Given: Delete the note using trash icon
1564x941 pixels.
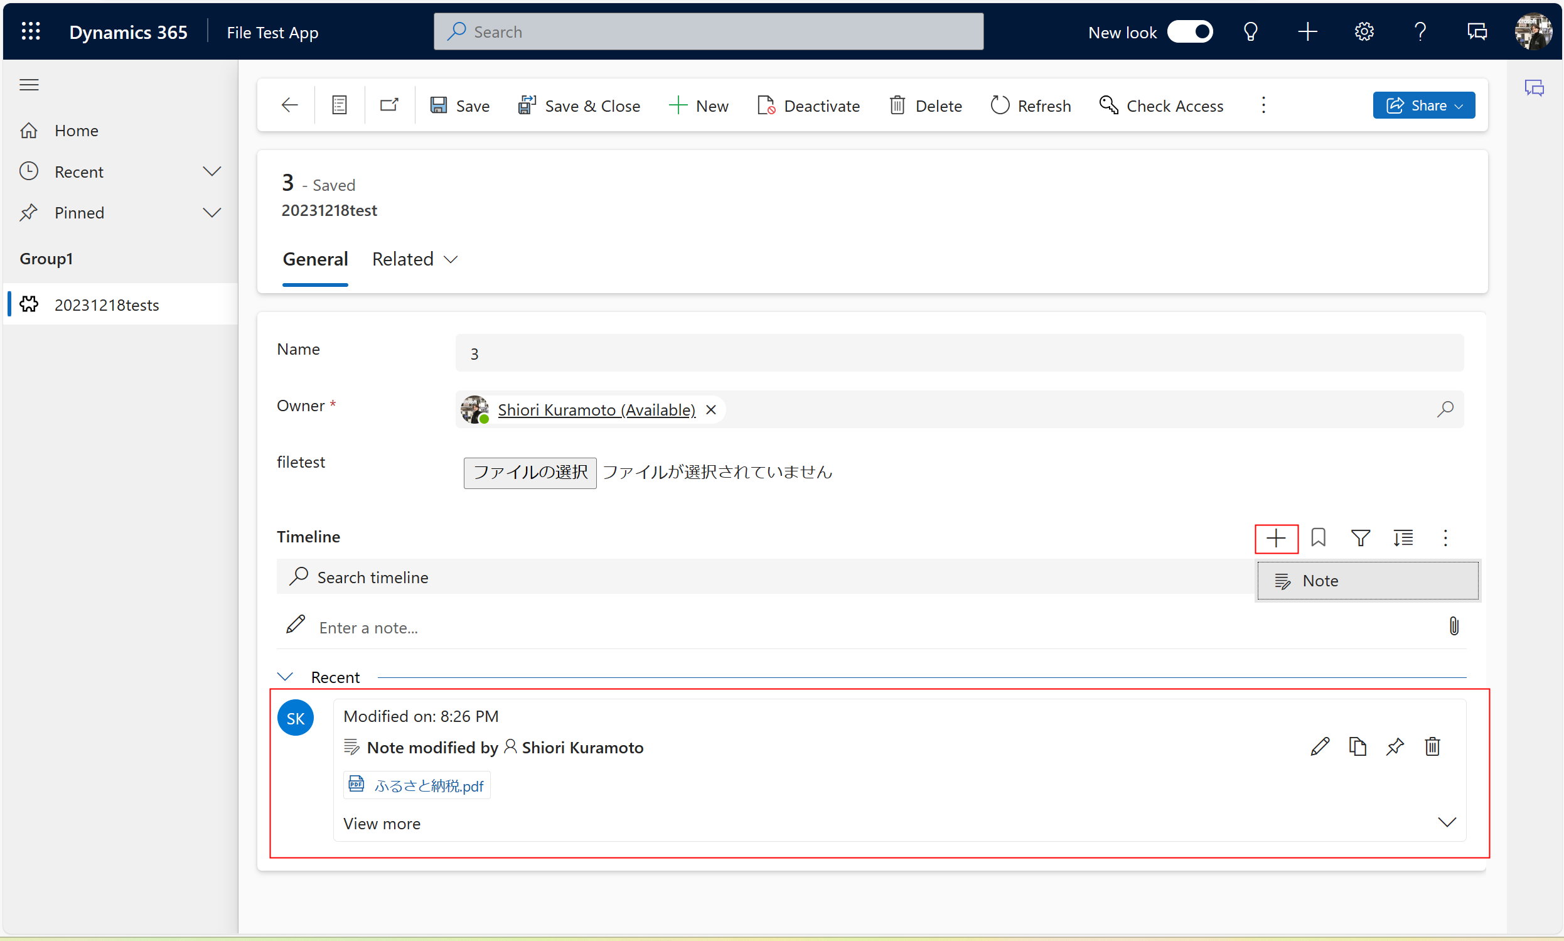Looking at the screenshot, I should [x=1432, y=746].
